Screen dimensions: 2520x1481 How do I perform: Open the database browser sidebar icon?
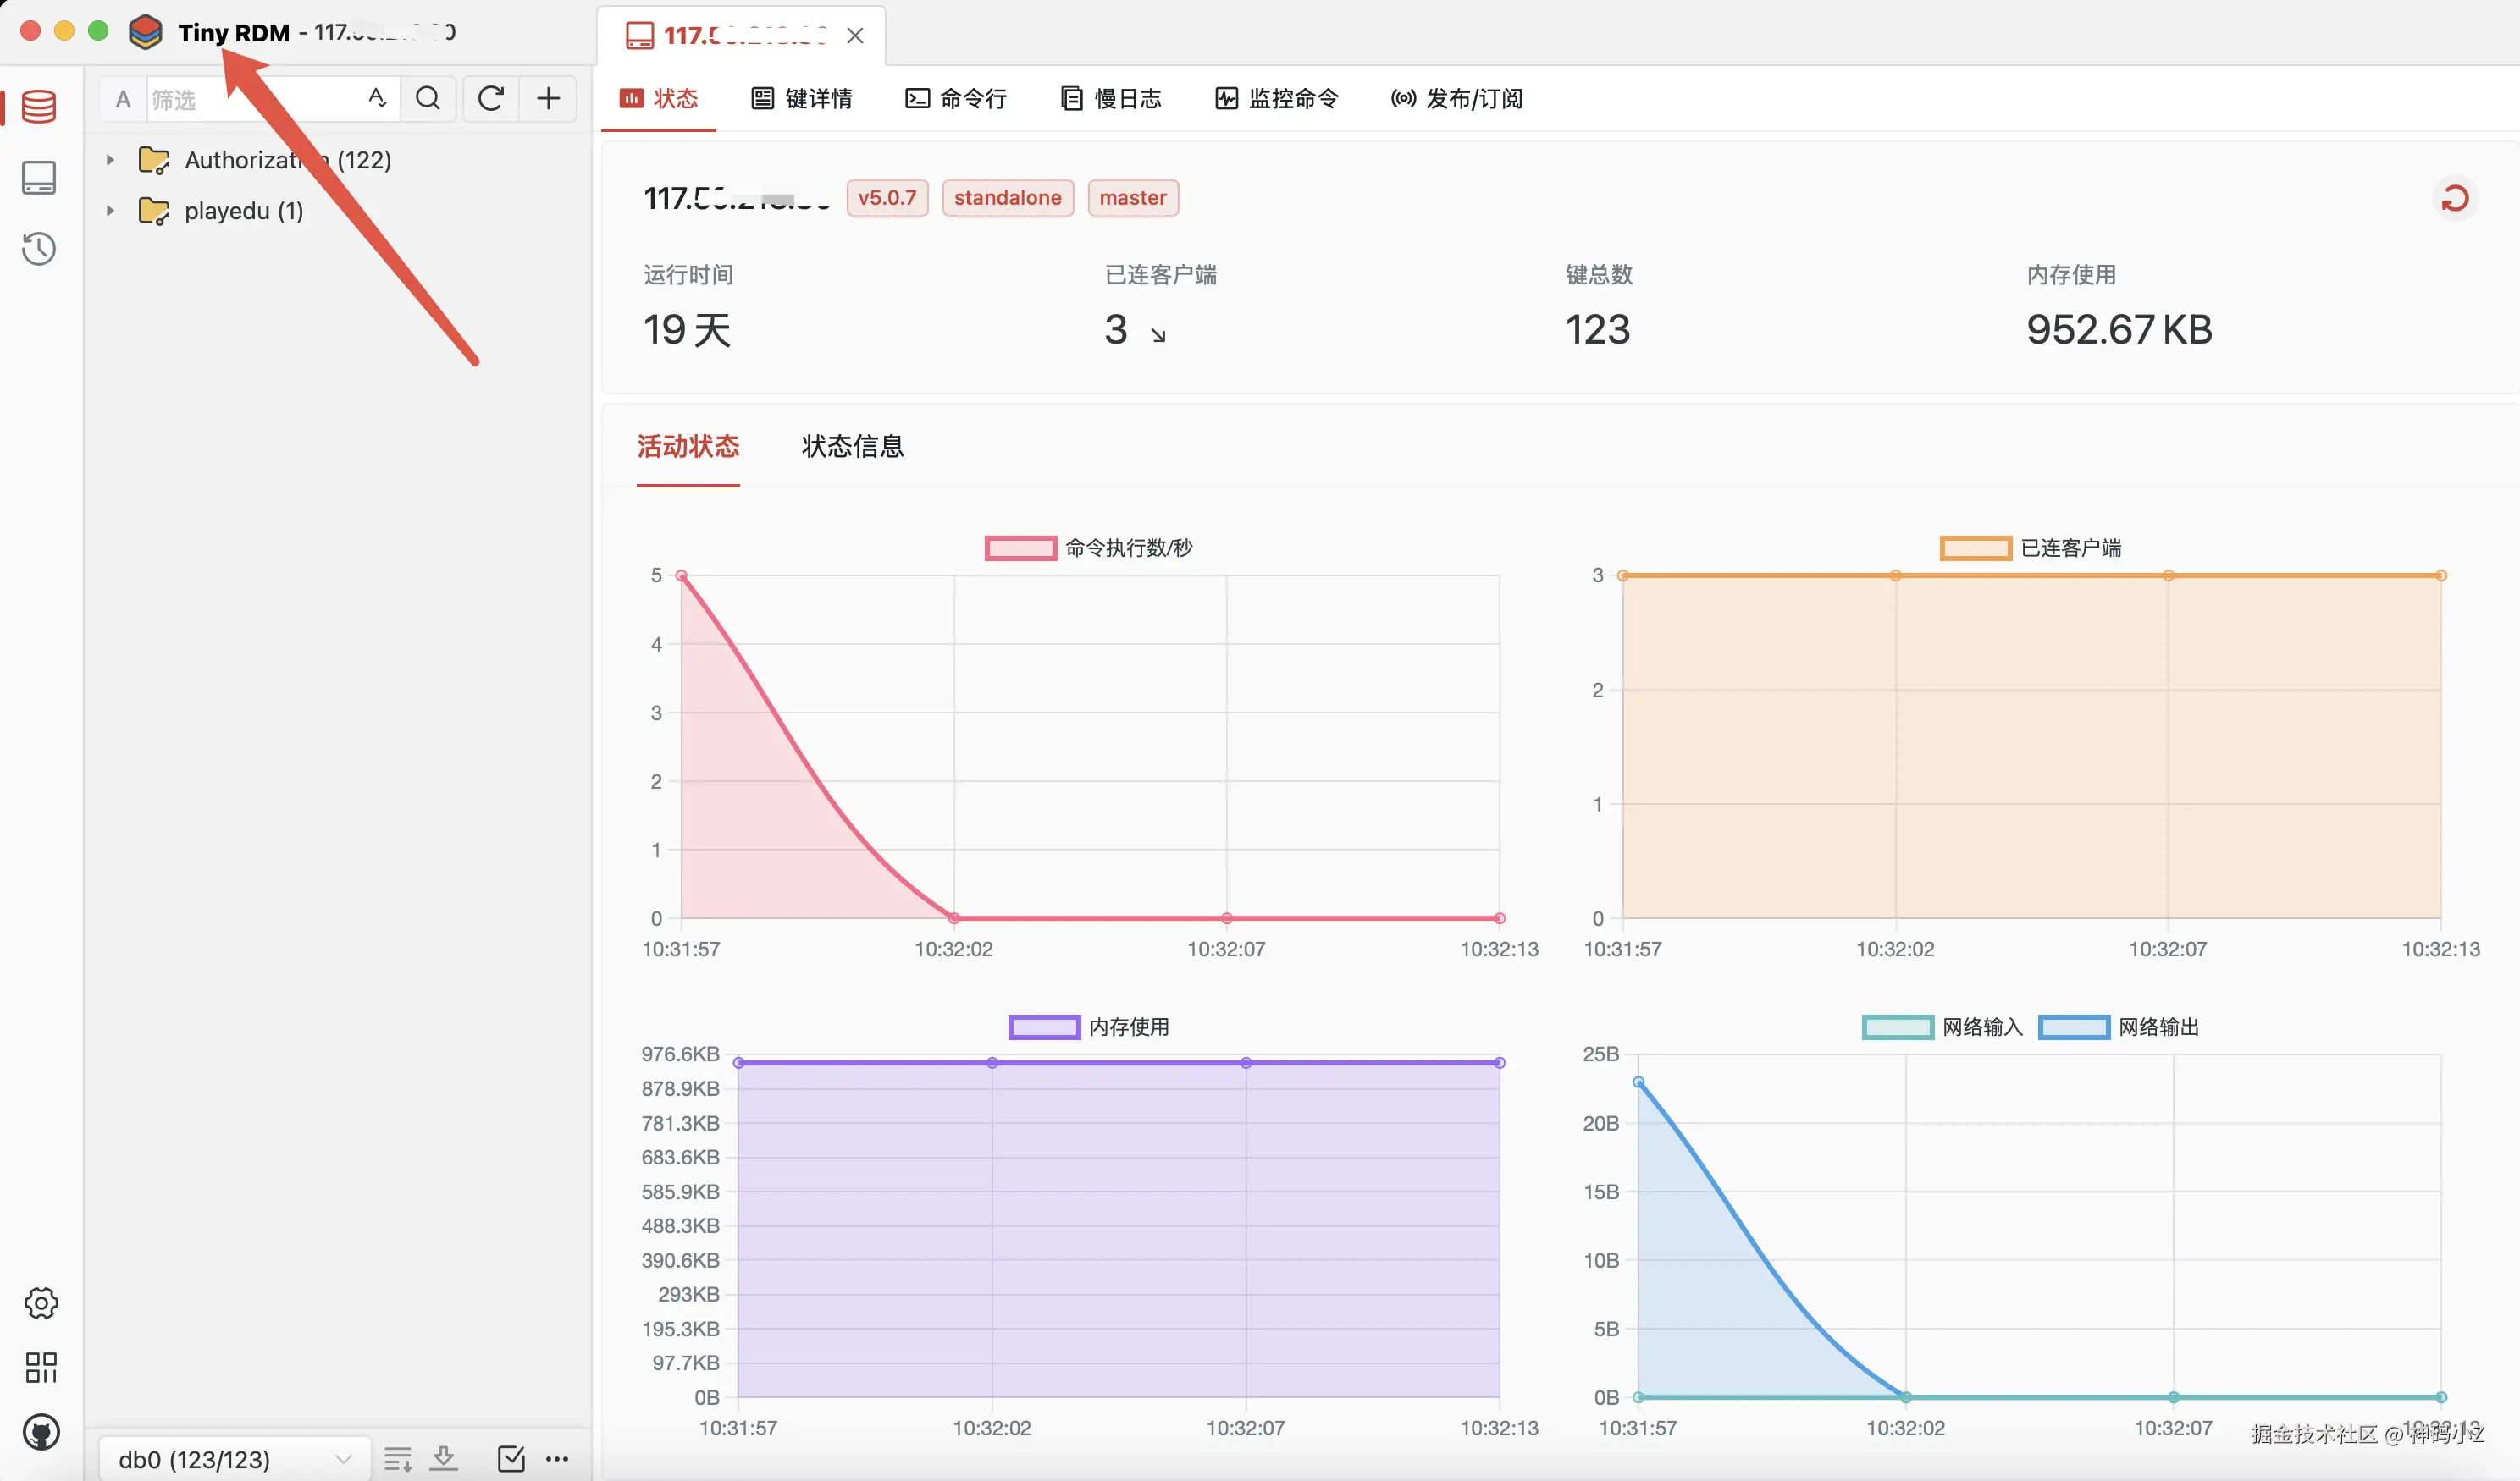(39, 106)
